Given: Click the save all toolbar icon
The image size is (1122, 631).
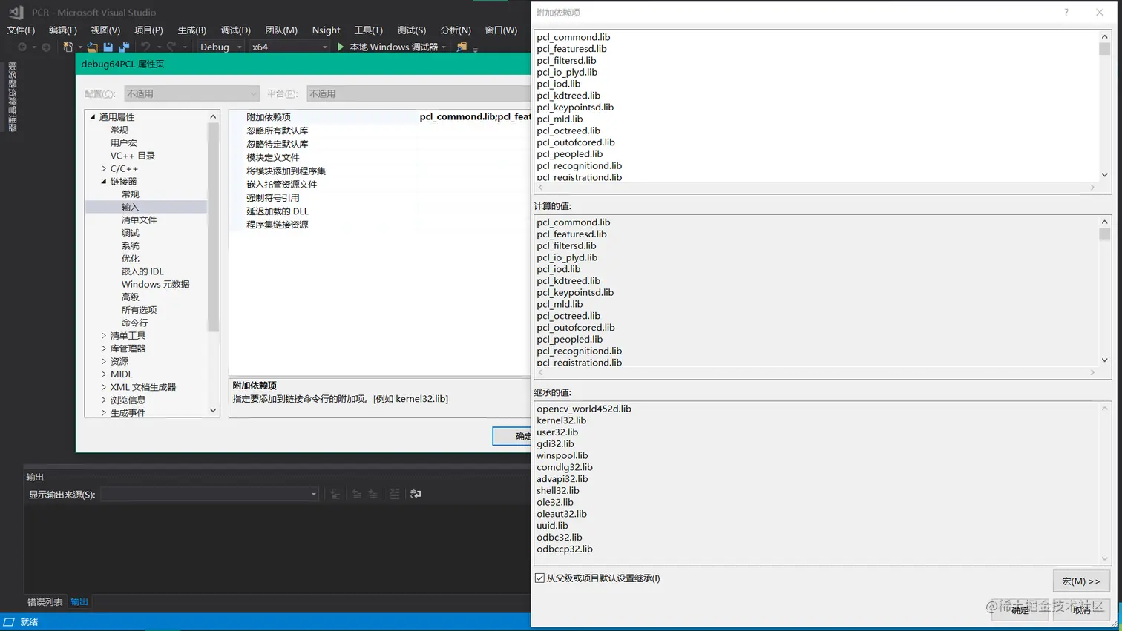Looking at the screenshot, I should (x=124, y=47).
